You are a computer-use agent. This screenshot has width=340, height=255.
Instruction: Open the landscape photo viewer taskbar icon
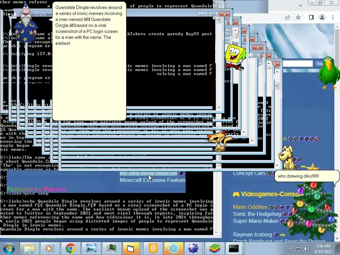click(91, 248)
